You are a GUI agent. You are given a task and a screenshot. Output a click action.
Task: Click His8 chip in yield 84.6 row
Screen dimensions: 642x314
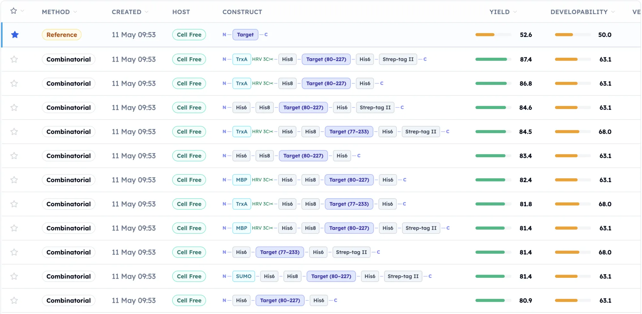coord(265,107)
